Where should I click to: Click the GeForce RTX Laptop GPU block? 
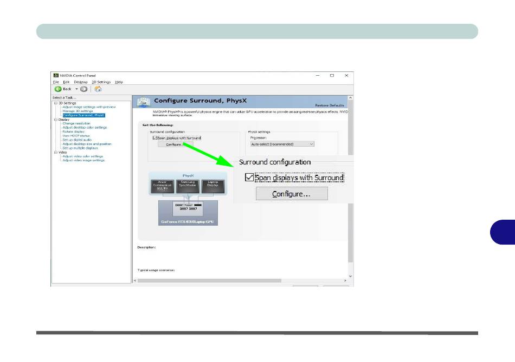pos(188,213)
